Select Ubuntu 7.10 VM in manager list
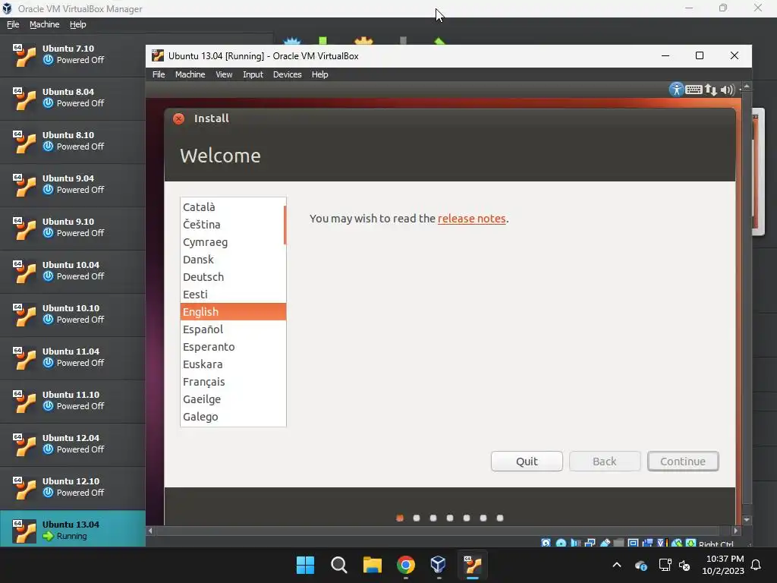Image resolution: width=777 pixels, height=583 pixels. tap(72, 55)
